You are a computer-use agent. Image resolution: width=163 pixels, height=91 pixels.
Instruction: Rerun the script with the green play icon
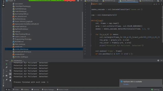click(x=7, y=64)
